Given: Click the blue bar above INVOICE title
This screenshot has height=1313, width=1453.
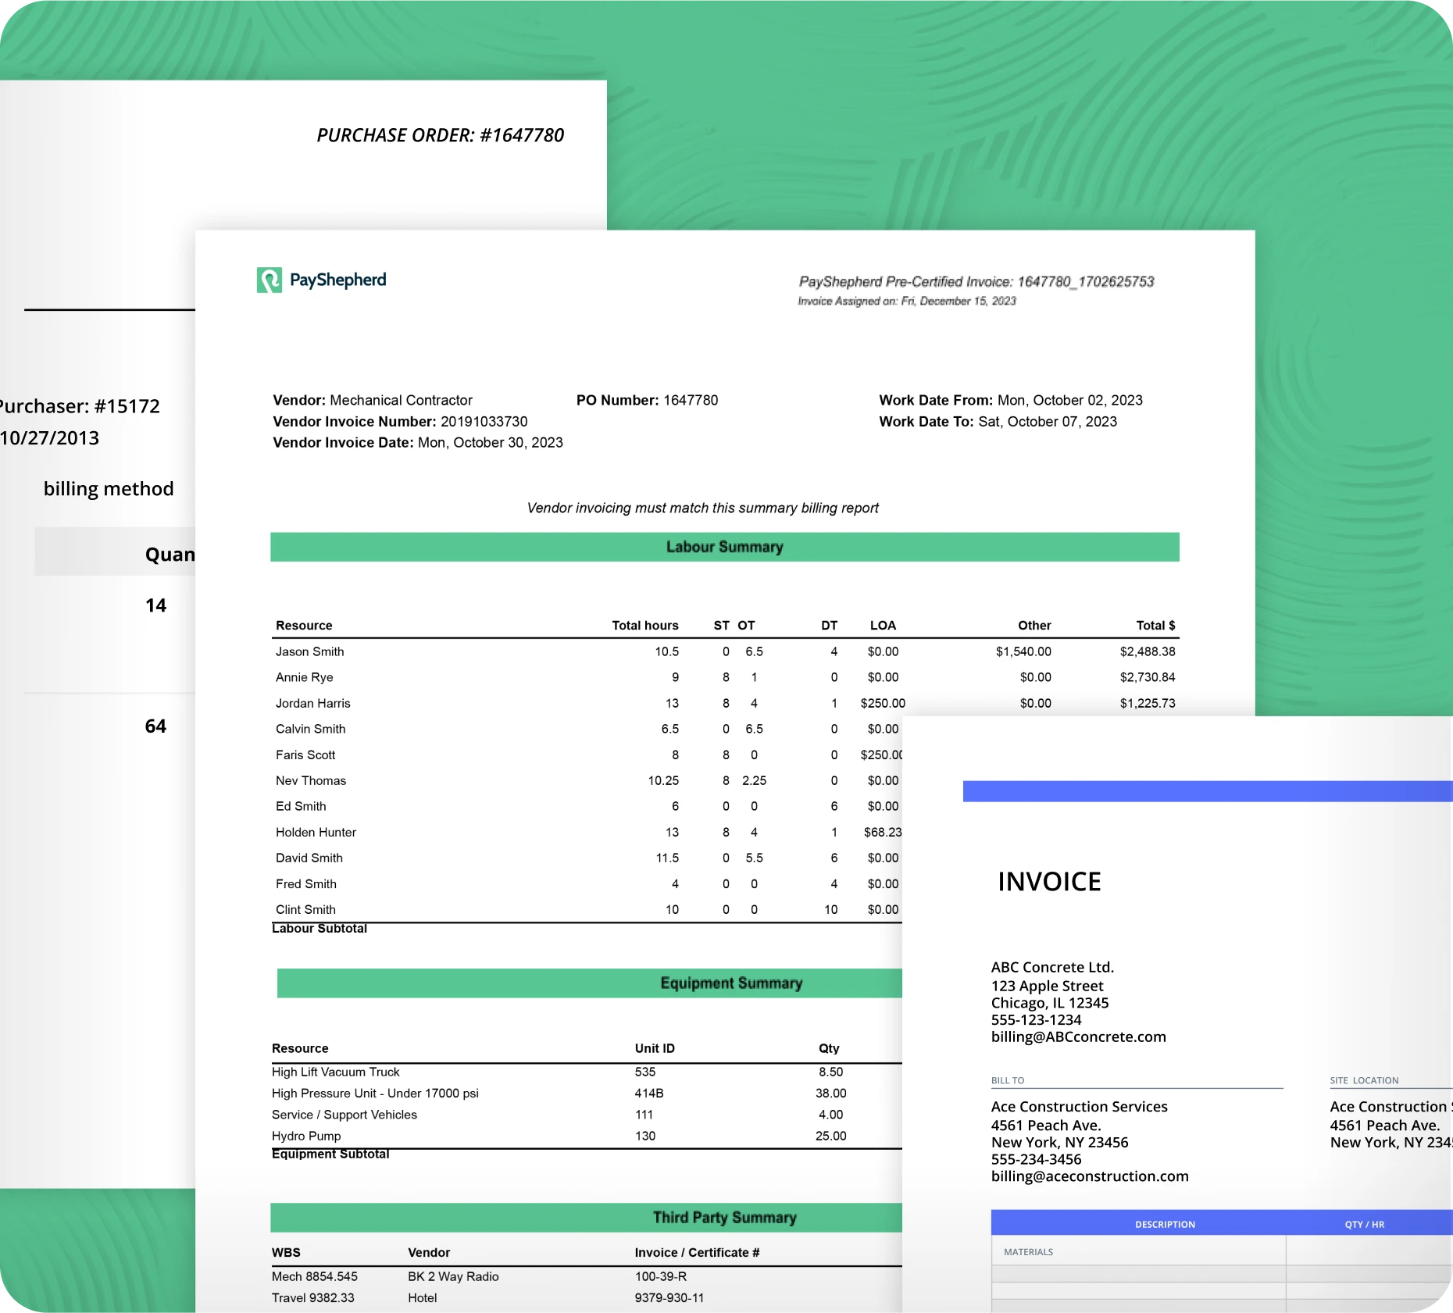Looking at the screenshot, I should click(x=1207, y=791).
